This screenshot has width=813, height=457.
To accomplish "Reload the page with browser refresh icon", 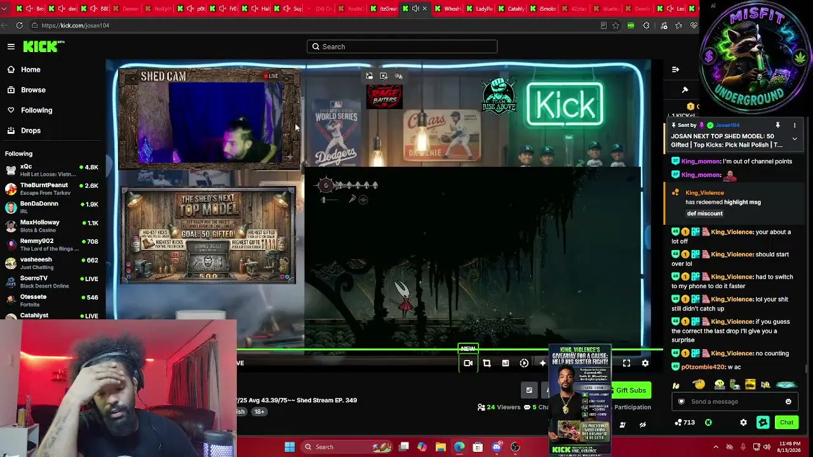I will point(20,25).
